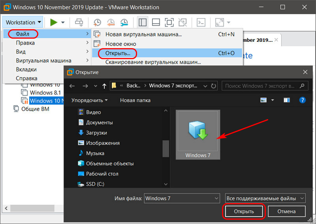Select Windows 10 N… paused VM in library
Viewport: 316px width, 224px height.
tap(46, 101)
